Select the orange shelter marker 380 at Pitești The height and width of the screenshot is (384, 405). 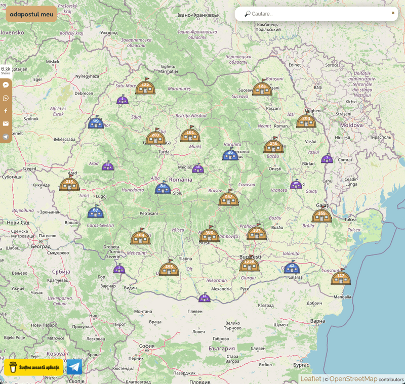(x=210, y=234)
